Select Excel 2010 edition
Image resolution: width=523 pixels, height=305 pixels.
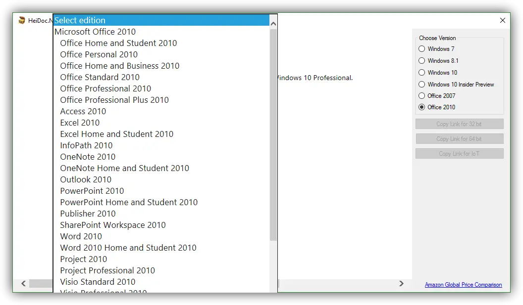(x=161, y=123)
